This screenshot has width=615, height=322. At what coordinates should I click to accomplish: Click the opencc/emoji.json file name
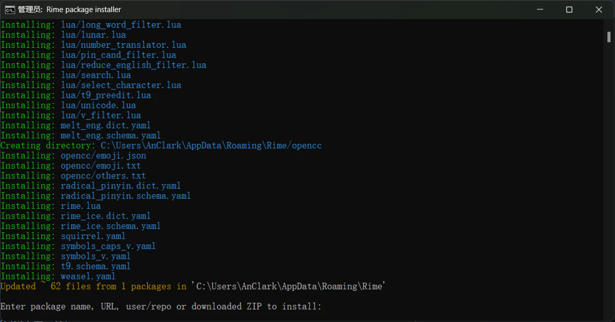point(103,156)
